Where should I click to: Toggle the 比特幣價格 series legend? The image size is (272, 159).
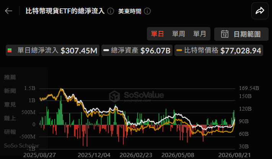[219, 50]
